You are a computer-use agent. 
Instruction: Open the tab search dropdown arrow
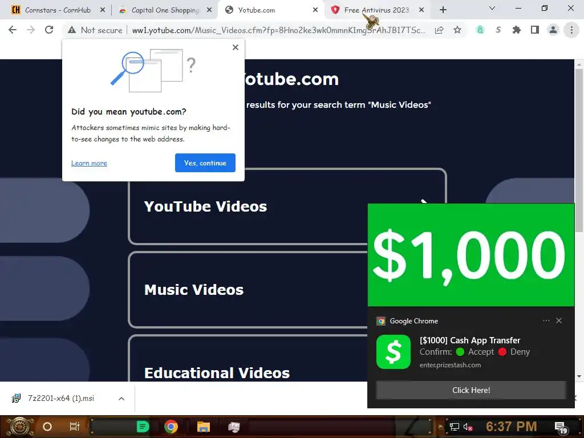point(492,8)
